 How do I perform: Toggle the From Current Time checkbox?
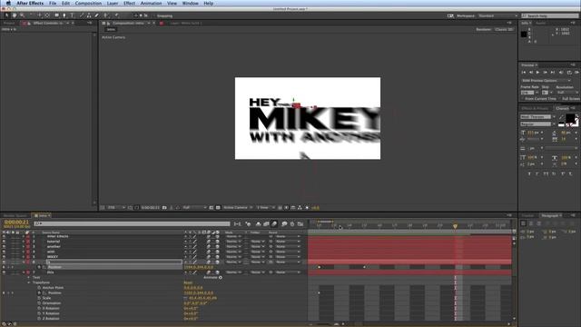point(523,99)
